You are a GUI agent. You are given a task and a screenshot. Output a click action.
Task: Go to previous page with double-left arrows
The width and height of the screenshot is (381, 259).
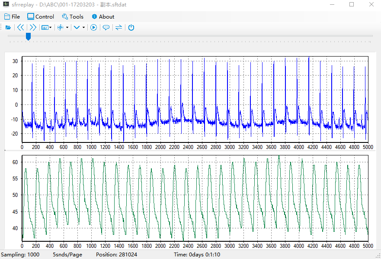(21, 28)
